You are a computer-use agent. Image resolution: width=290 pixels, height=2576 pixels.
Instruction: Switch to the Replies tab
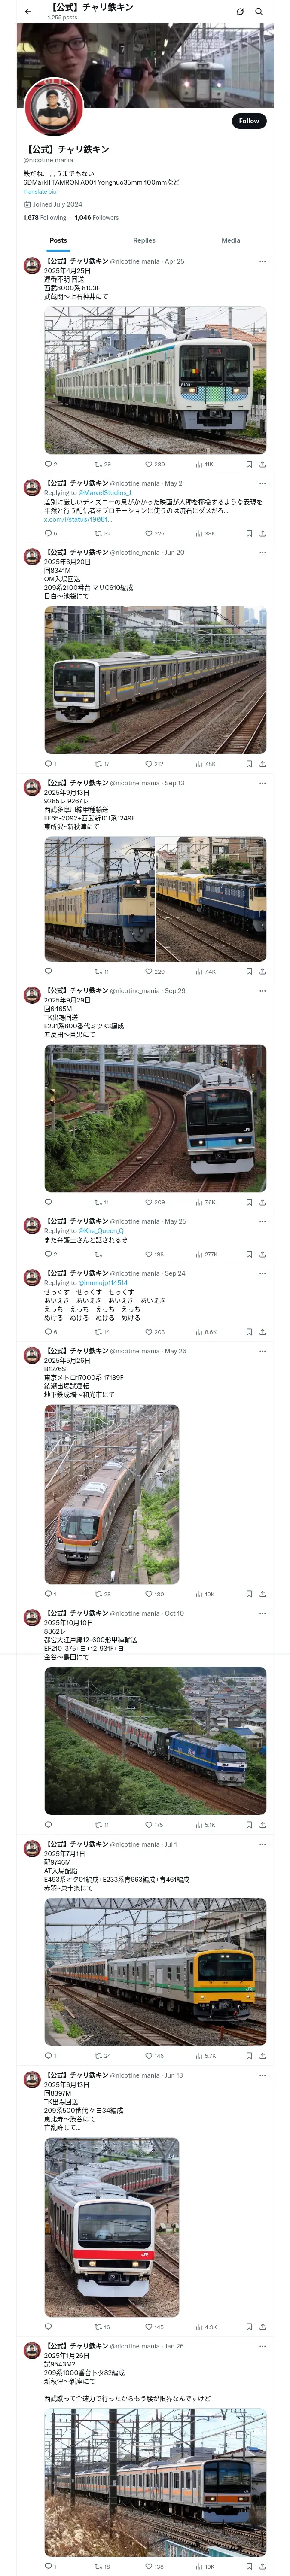click(144, 240)
